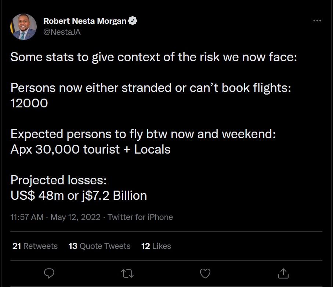Click the stranded persons 12000 figure

coord(29,103)
